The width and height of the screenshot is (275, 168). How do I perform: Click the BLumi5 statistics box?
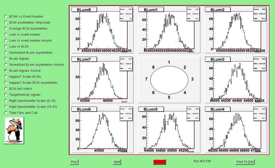pyautogui.click(x=193, y=114)
